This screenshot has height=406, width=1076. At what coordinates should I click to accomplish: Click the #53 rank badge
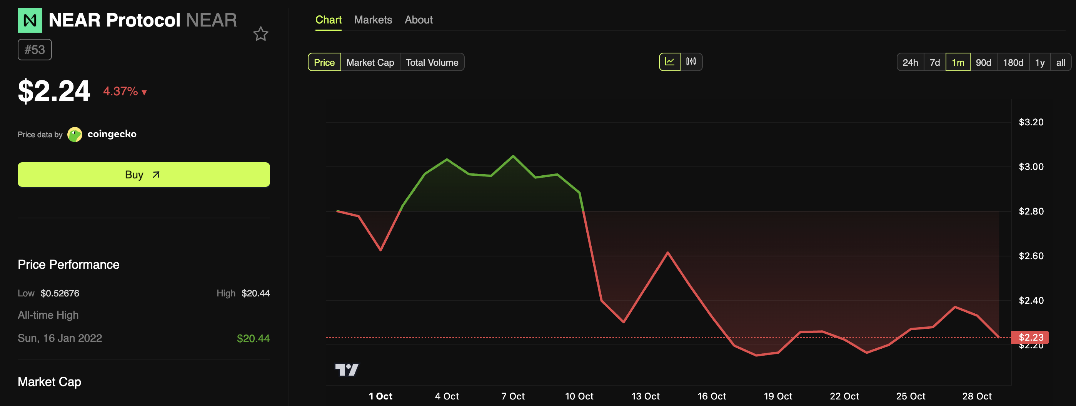pos(35,50)
